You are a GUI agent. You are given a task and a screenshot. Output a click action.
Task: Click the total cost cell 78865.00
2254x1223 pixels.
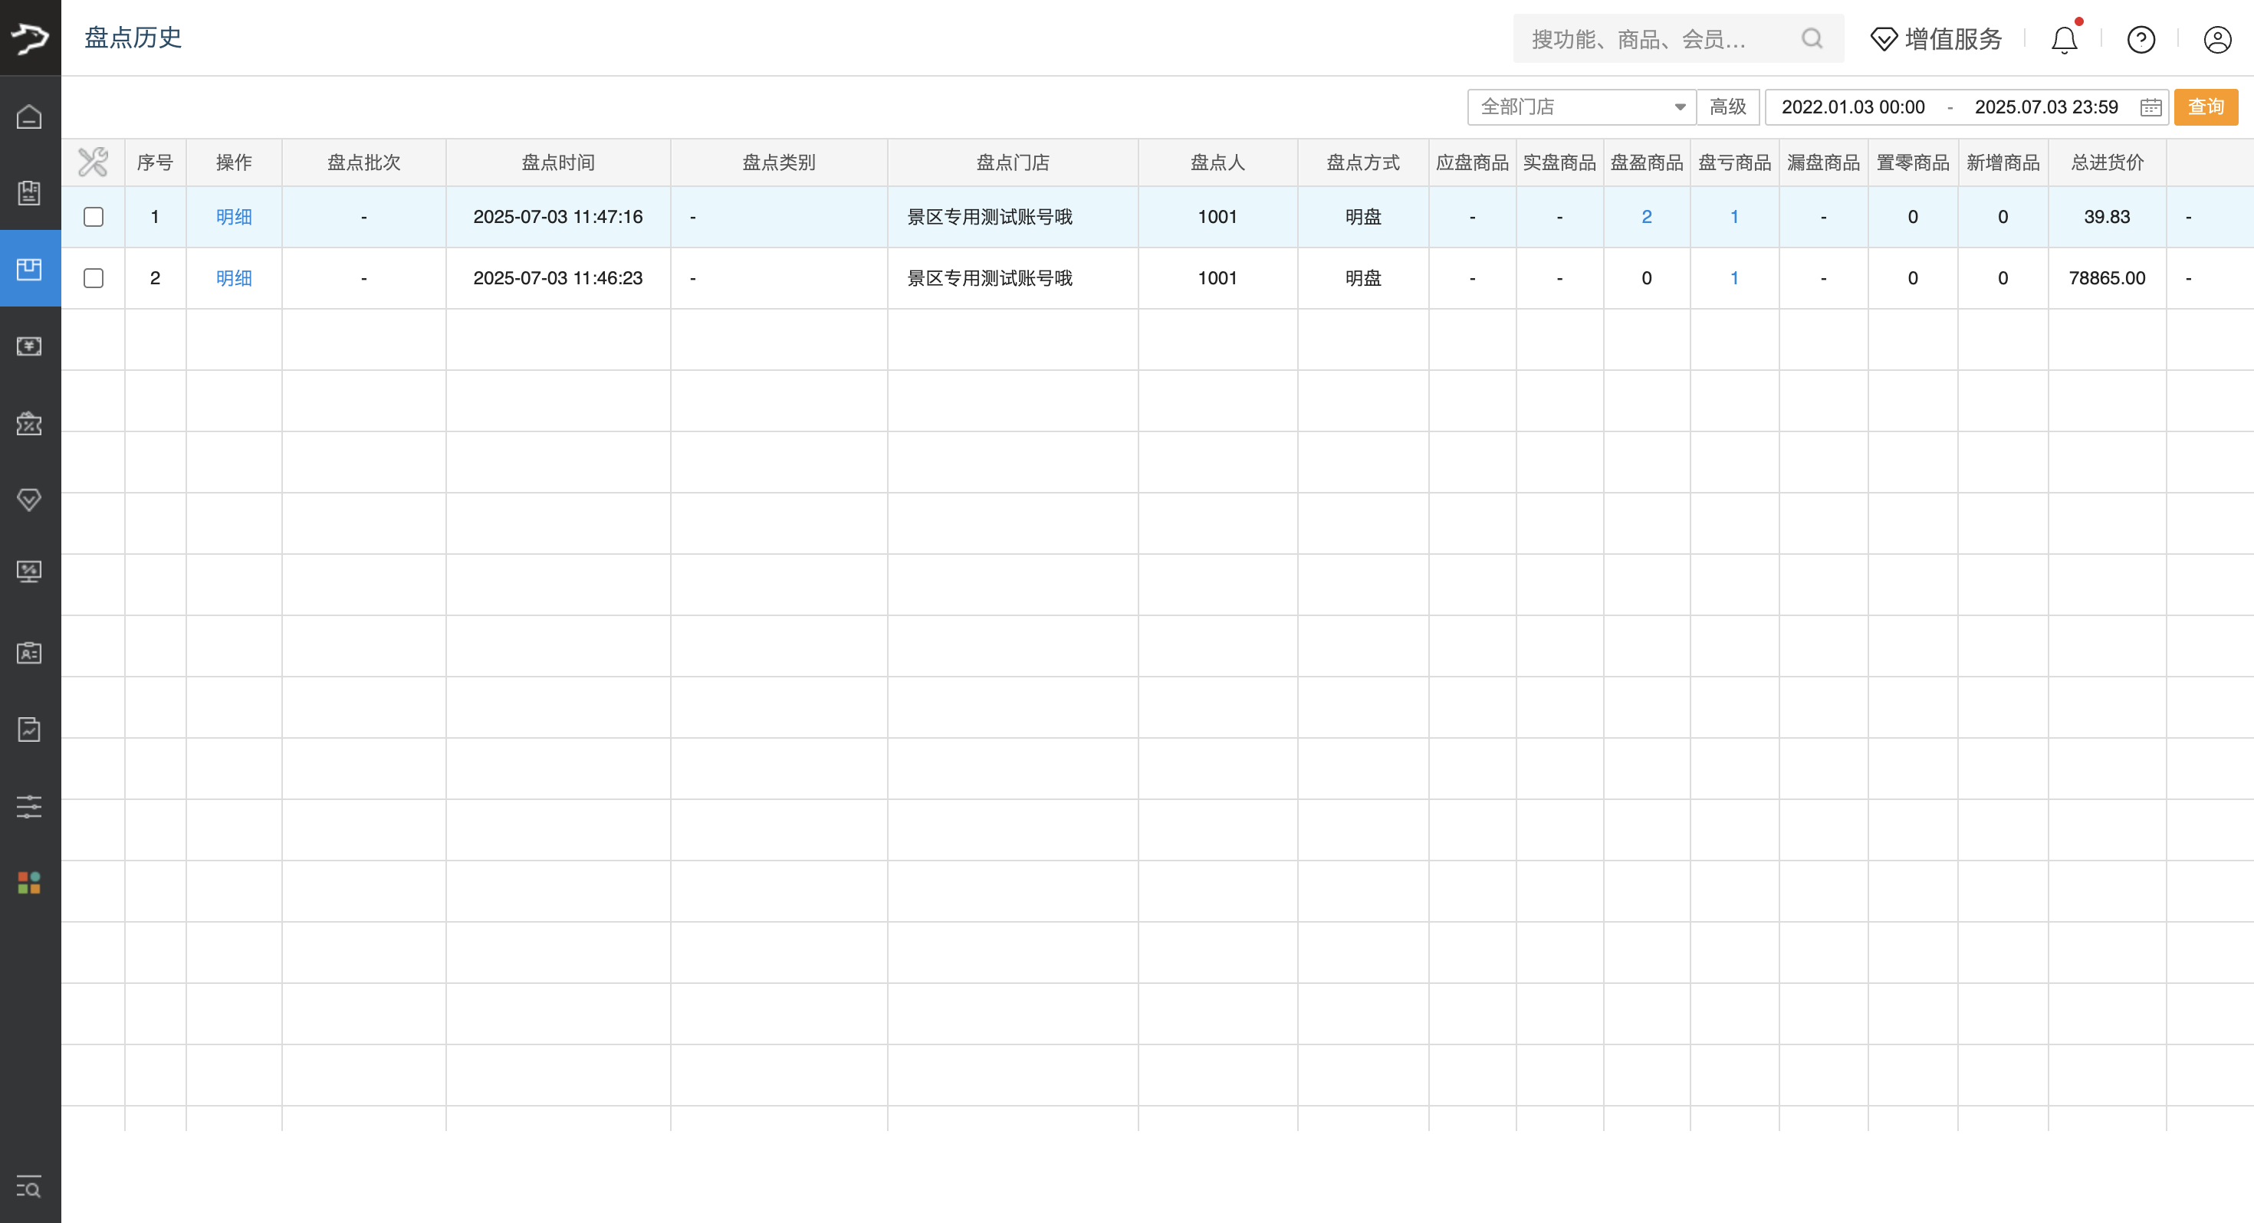coord(2107,278)
